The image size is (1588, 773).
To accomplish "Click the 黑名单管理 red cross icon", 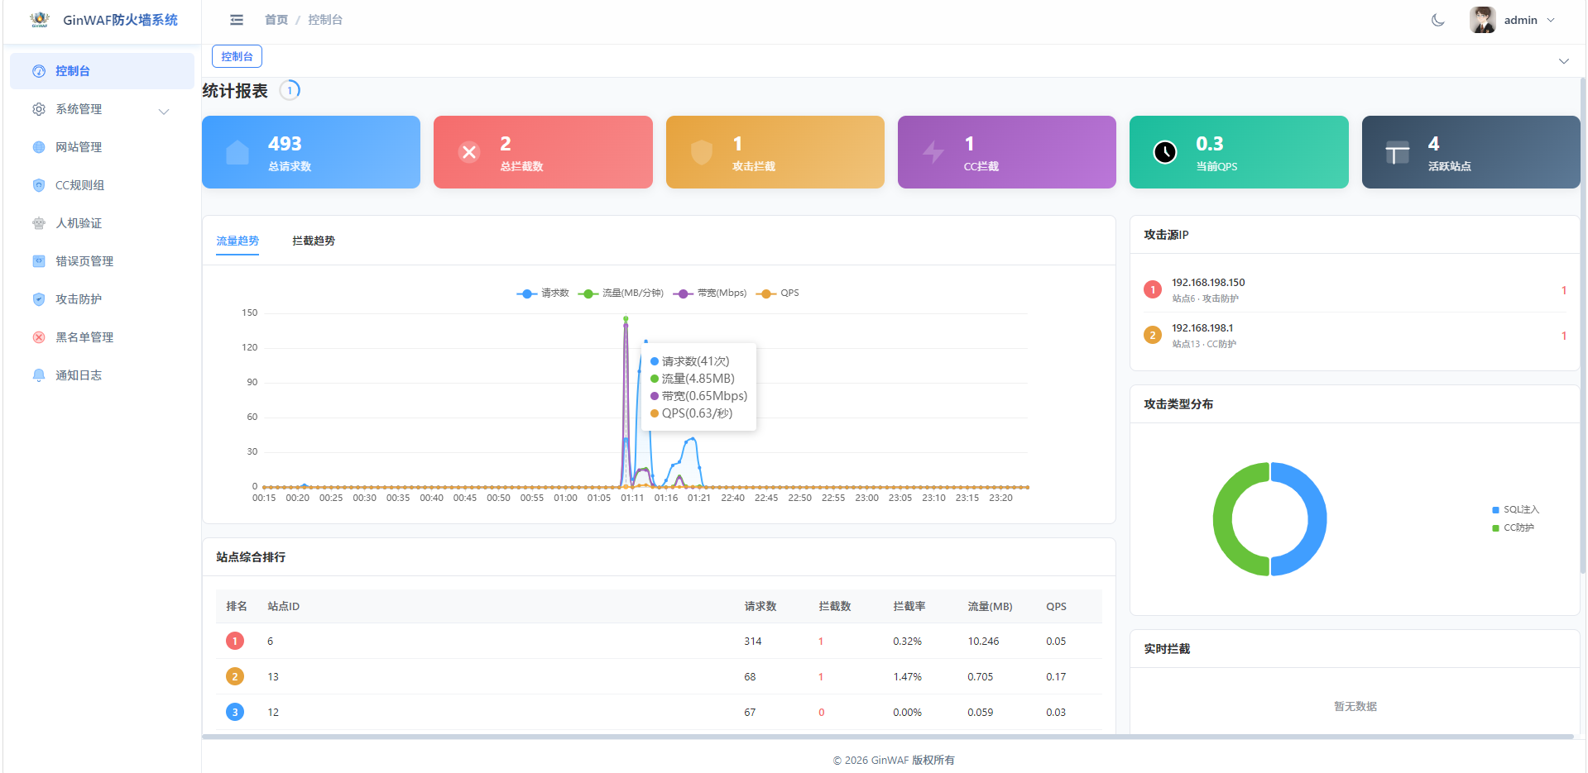I will (39, 337).
